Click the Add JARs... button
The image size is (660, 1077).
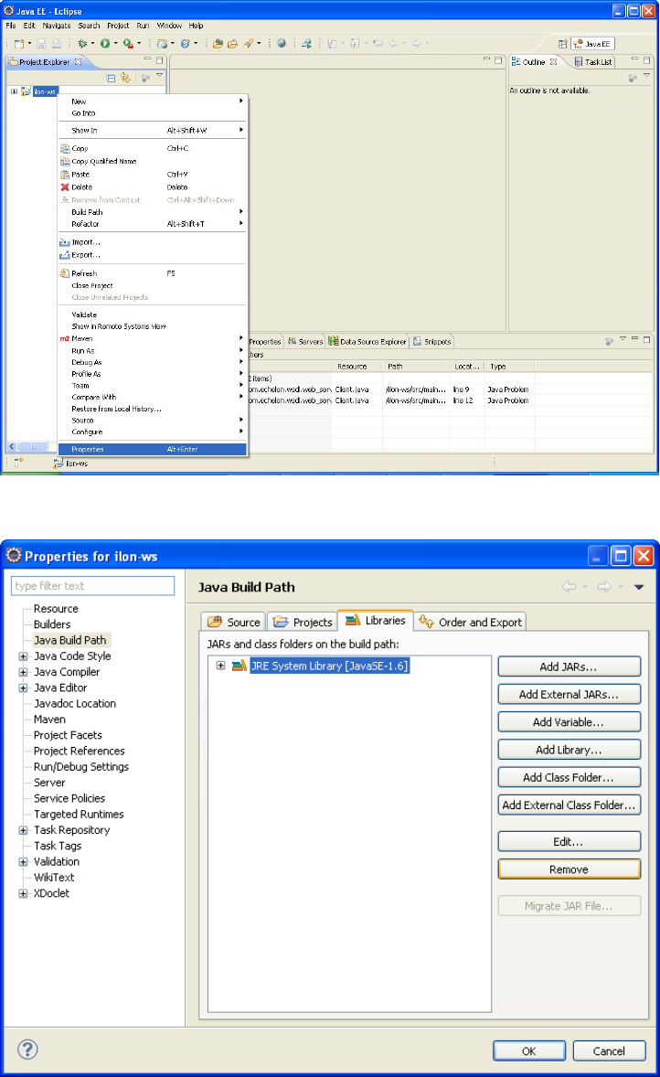[569, 666]
